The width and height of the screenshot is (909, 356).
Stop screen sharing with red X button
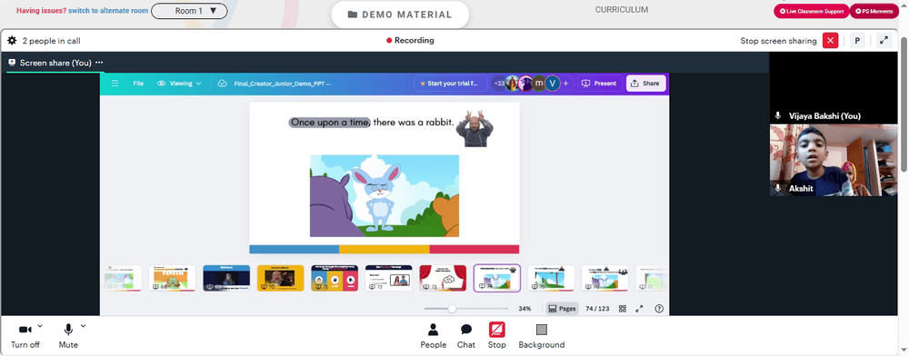click(x=831, y=41)
